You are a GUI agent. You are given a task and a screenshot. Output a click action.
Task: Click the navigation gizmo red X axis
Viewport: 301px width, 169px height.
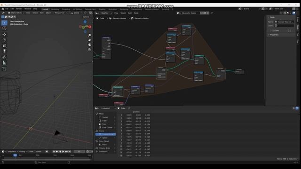pyautogui.click(x=90, y=27)
